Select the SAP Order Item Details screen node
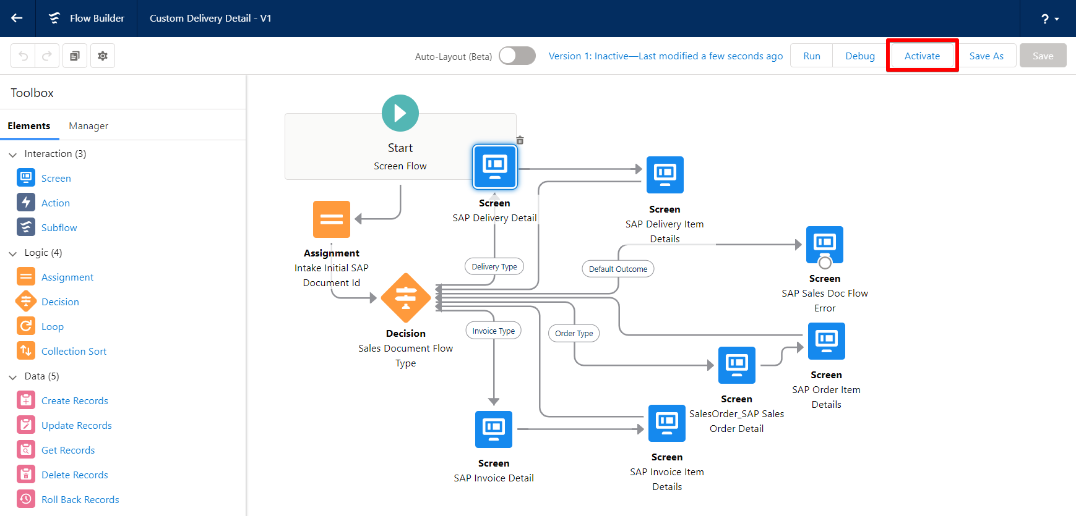The height and width of the screenshot is (516, 1076). pos(827,341)
